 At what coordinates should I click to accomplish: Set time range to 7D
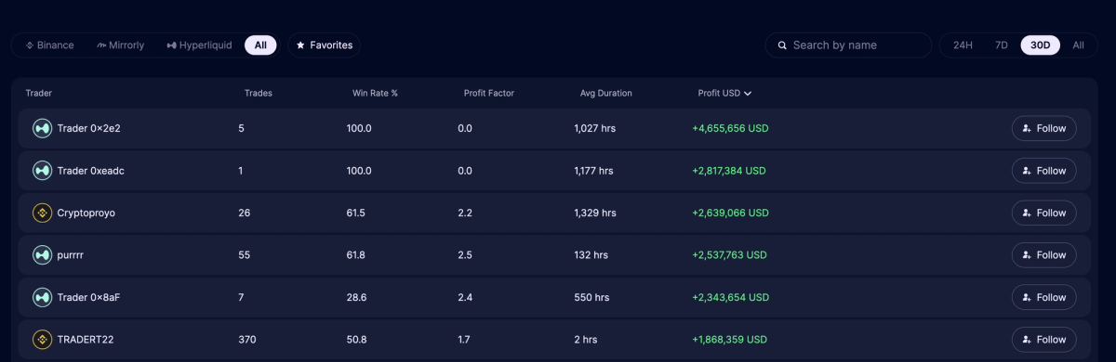1001,45
